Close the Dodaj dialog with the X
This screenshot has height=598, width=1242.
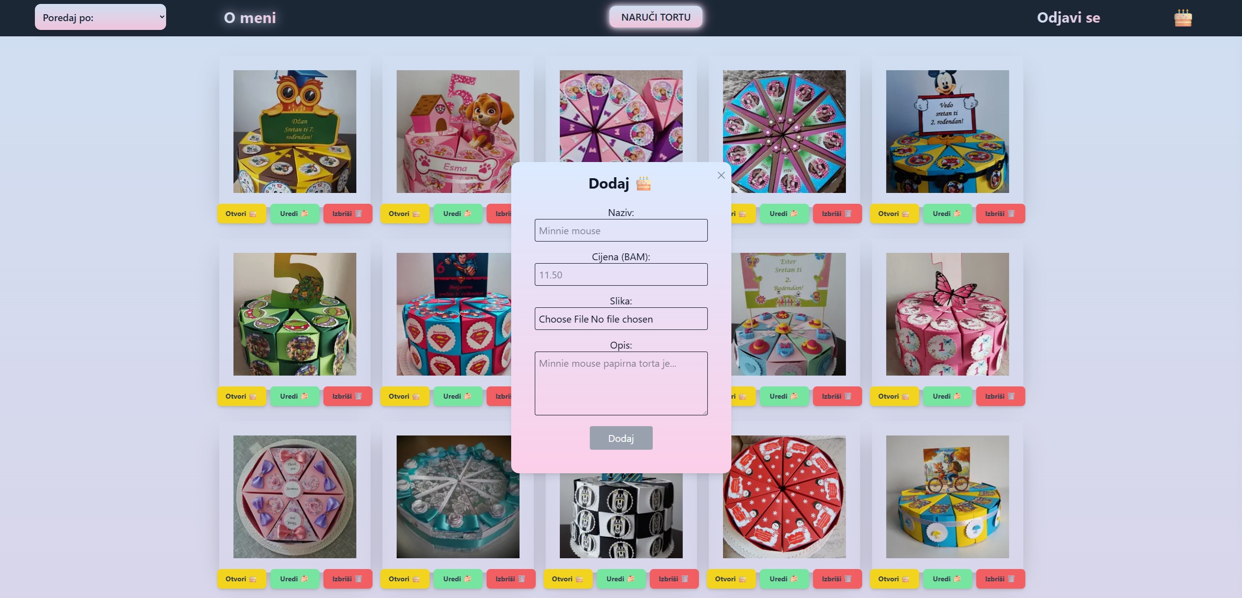(721, 175)
